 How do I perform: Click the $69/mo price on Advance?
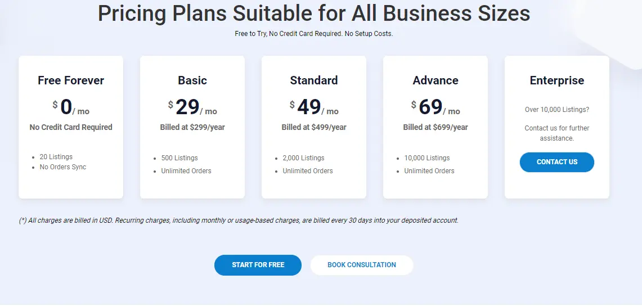coord(436,107)
